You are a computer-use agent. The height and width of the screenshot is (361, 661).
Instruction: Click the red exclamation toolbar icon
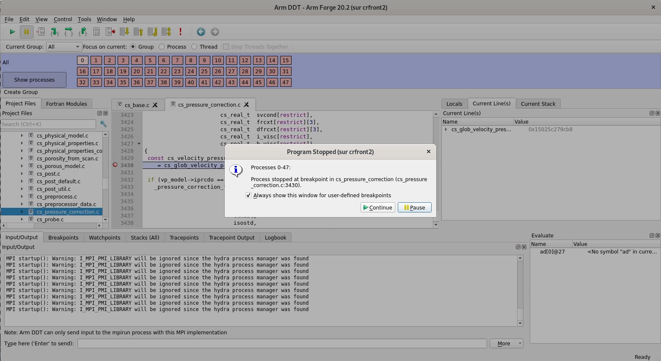[x=180, y=32]
